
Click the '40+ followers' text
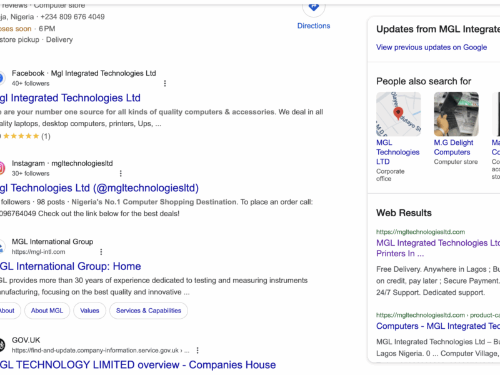[x=31, y=84]
